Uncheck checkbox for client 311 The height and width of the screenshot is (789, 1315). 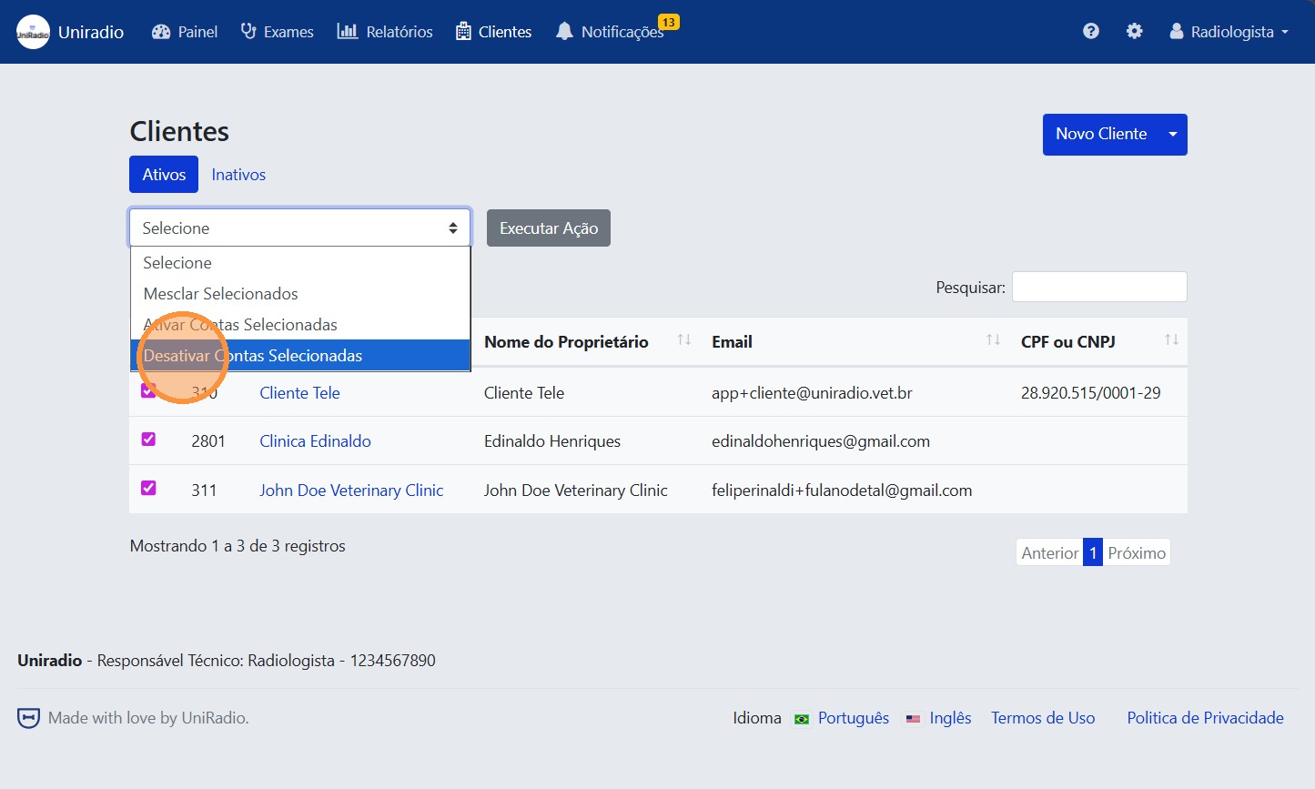(x=148, y=489)
